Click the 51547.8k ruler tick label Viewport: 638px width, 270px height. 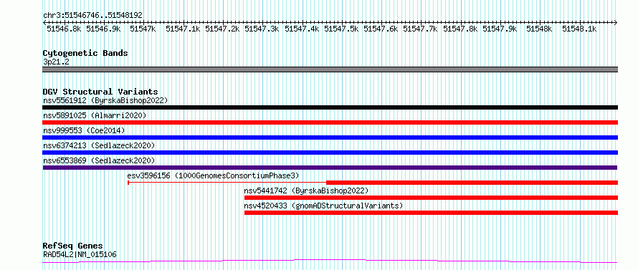click(x=460, y=29)
